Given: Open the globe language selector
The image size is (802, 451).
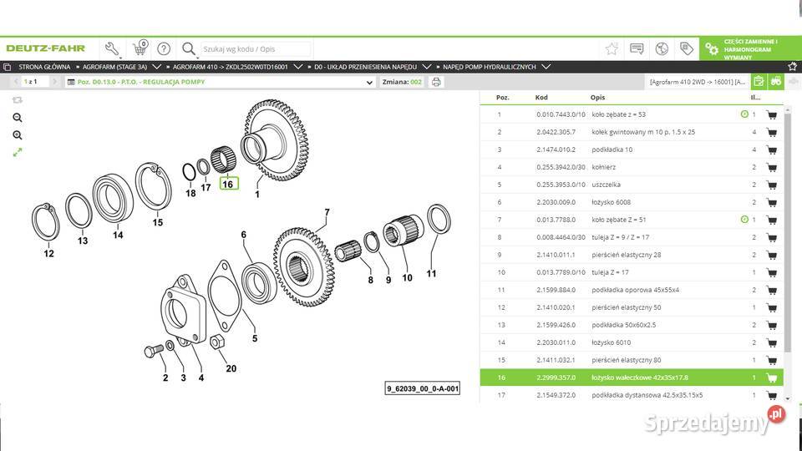Looking at the screenshot, I should tap(662, 48).
